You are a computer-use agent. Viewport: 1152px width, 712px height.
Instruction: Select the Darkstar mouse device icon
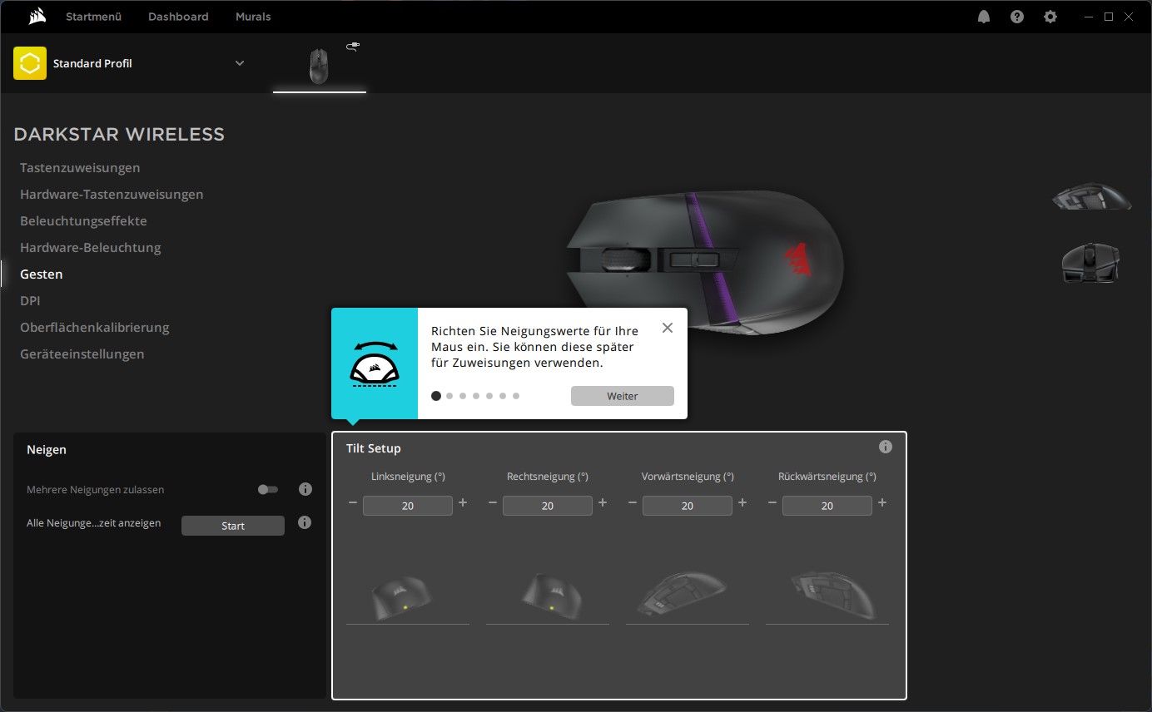[319, 66]
